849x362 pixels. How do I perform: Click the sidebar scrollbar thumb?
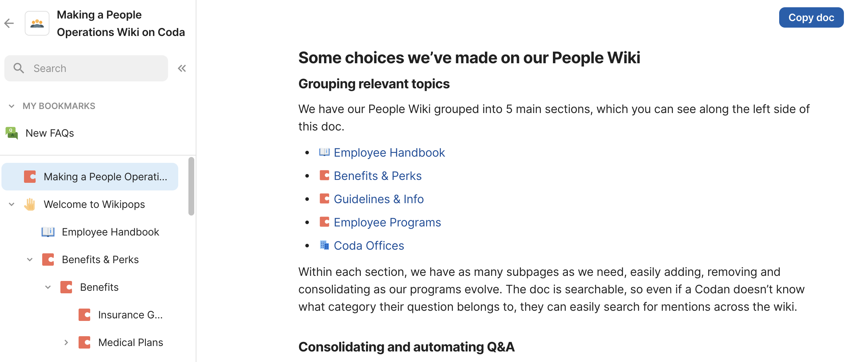[191, 186]
